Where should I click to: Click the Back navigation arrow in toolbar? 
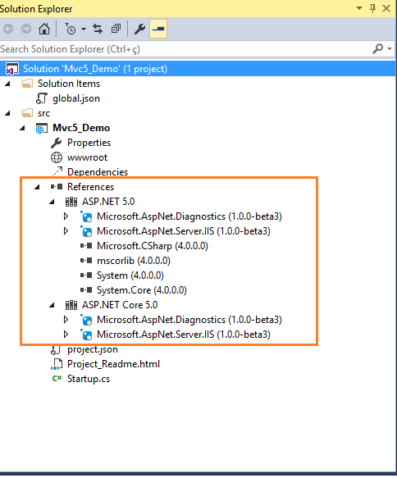click(8, 29)
